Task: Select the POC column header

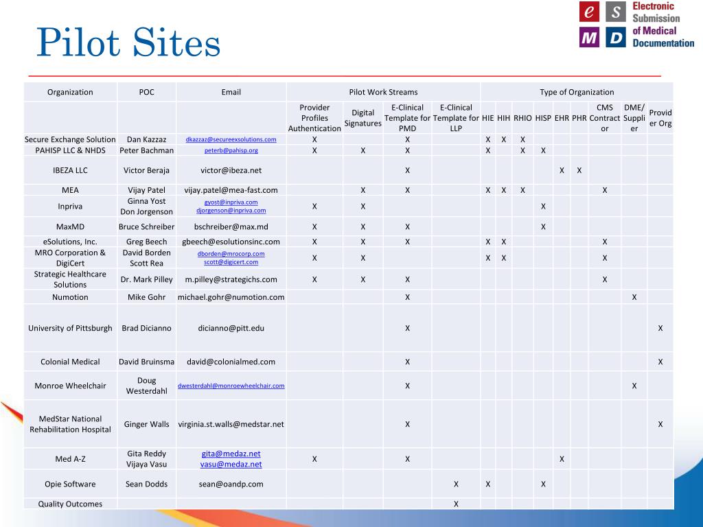Action: [x=147, y=92]
